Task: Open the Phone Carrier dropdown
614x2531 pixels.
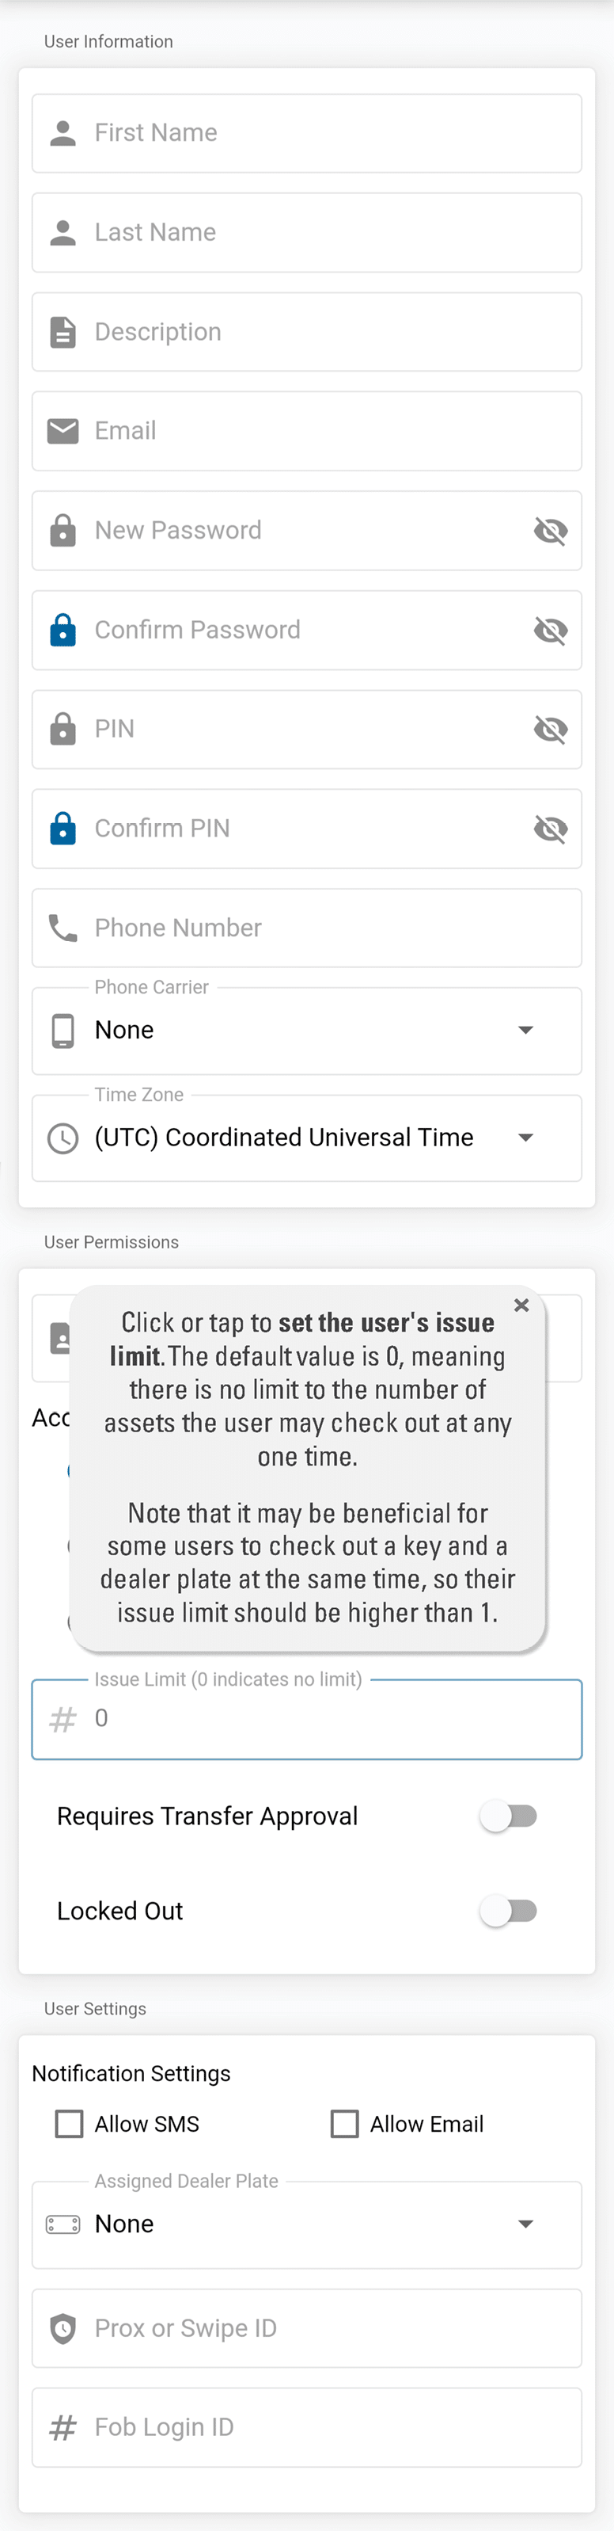Action: coord(306,1031)
